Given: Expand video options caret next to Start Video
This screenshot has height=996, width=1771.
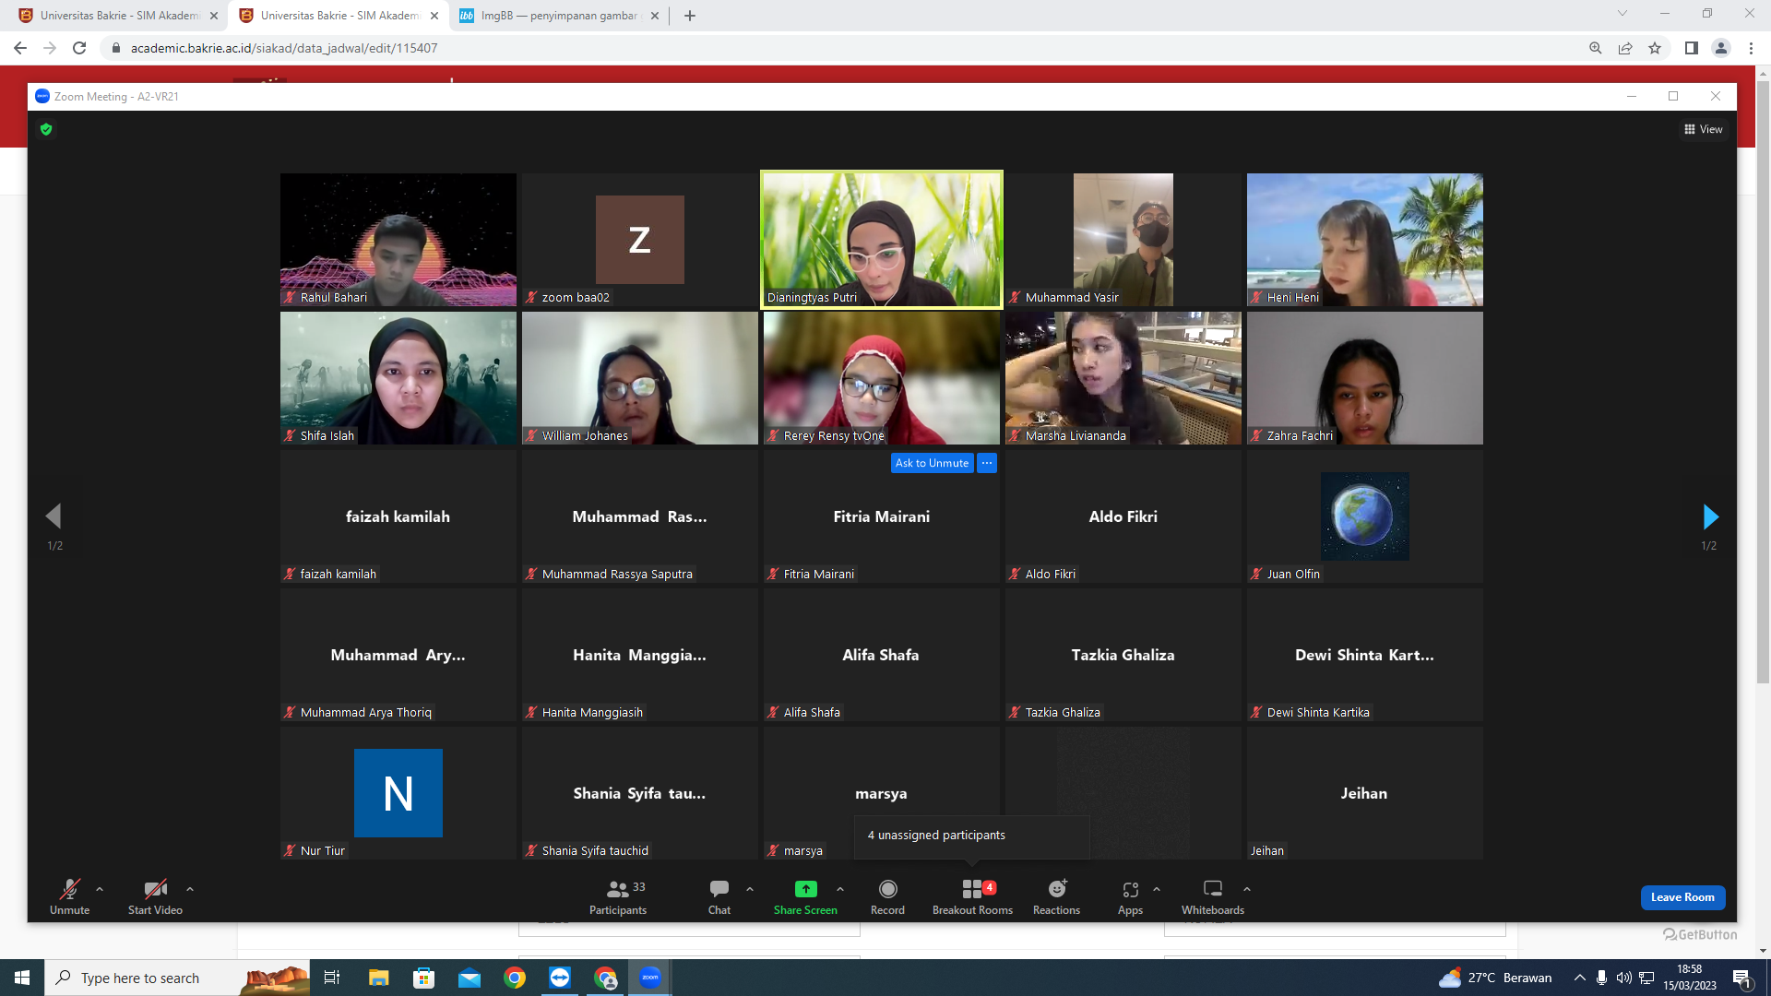Looking at the screenshot, I should (190, 889).
